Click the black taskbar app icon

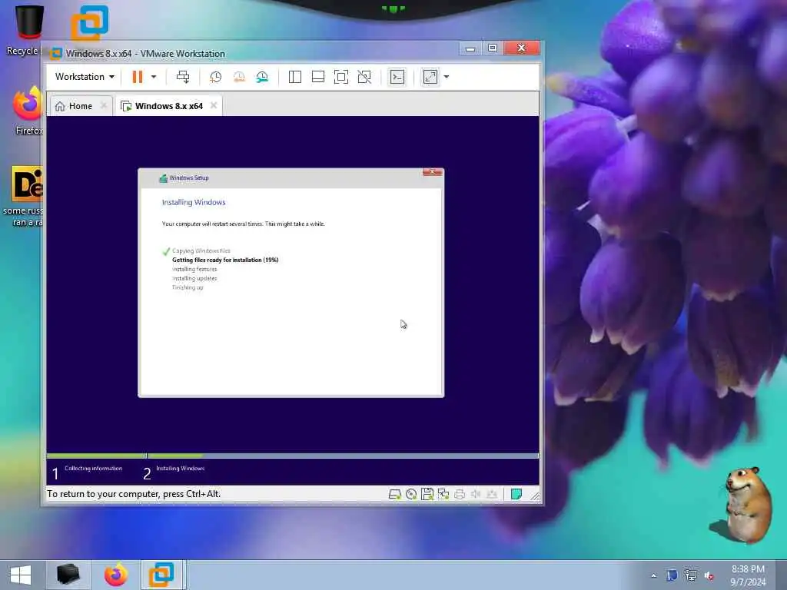68,575
